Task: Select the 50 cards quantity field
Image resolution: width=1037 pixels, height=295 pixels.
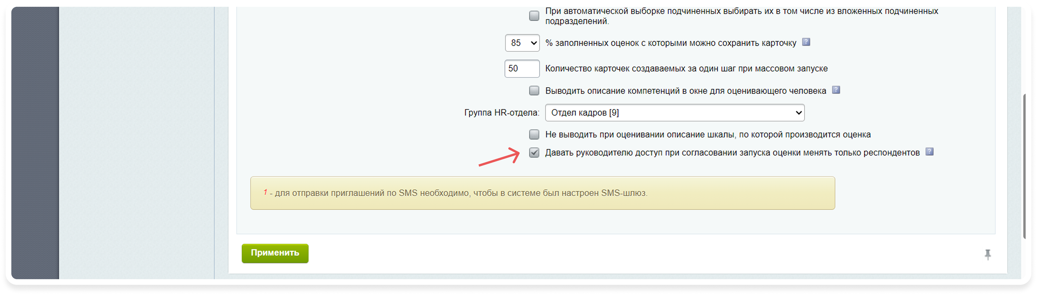Action: pos(522,69)
